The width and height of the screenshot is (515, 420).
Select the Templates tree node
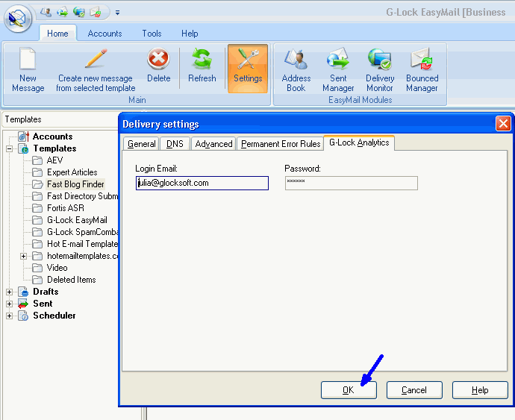point(54,148)
